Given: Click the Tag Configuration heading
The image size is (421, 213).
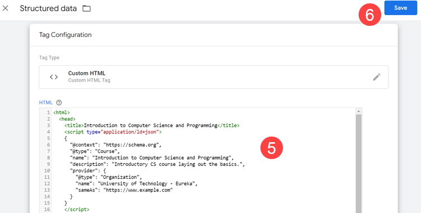Looking at the screenshot, I should click(65, 35).
